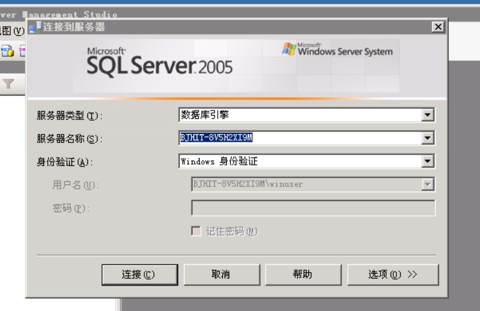The width and height of the screenshot is (480, 311).
Task: Click the 身份验证(A) label
Action: pos(64,162)
